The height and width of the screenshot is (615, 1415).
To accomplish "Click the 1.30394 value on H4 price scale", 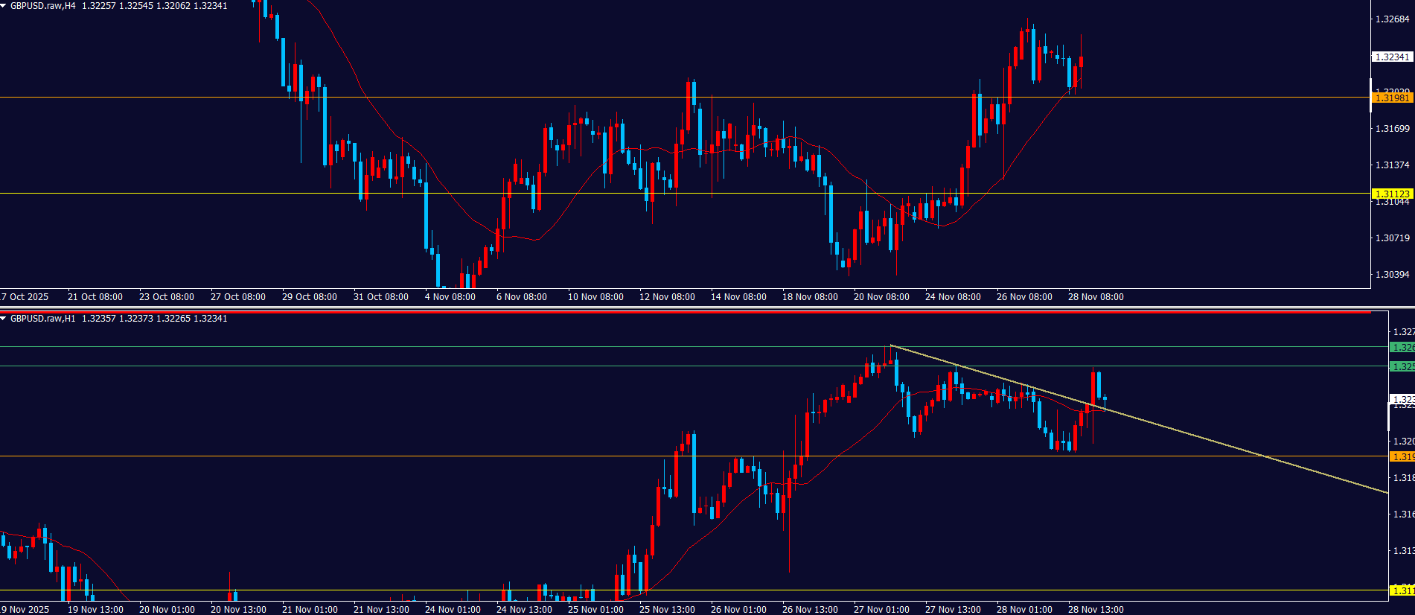I will tap(1392, 275).
